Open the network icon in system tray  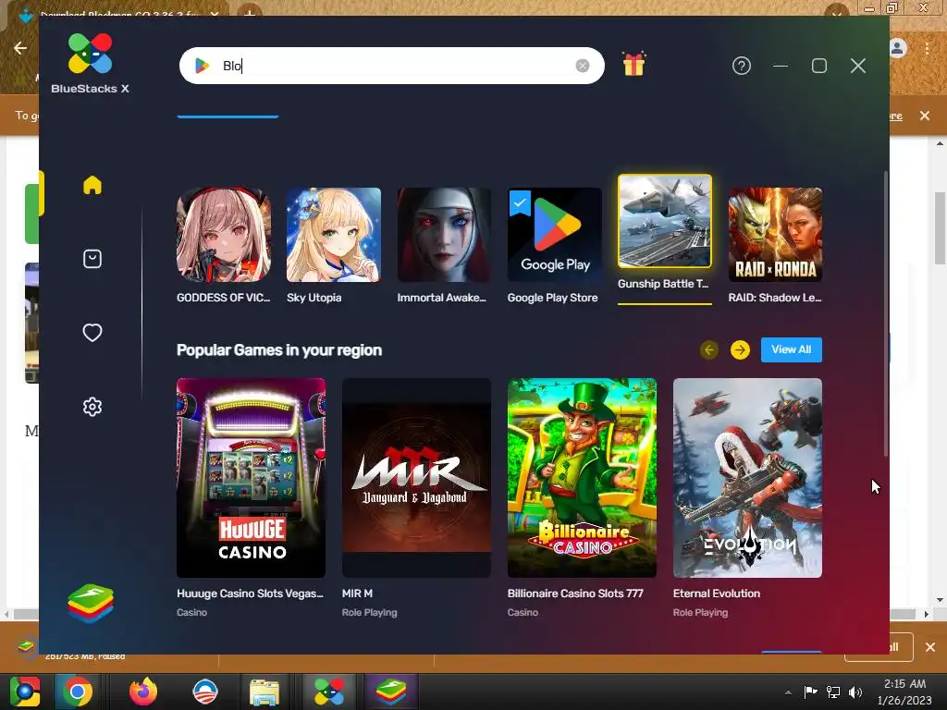[x=833, y=692]
